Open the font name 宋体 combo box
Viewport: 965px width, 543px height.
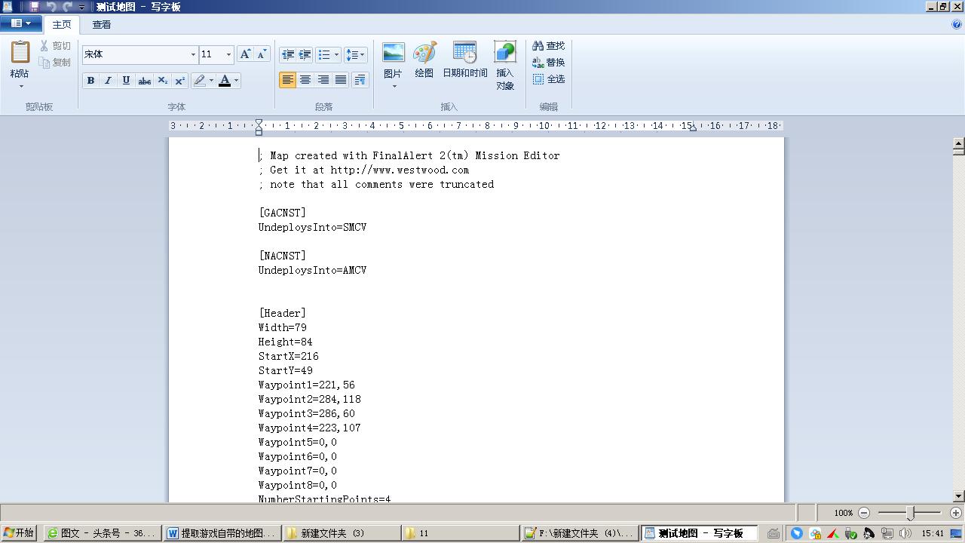coord(140,54)
